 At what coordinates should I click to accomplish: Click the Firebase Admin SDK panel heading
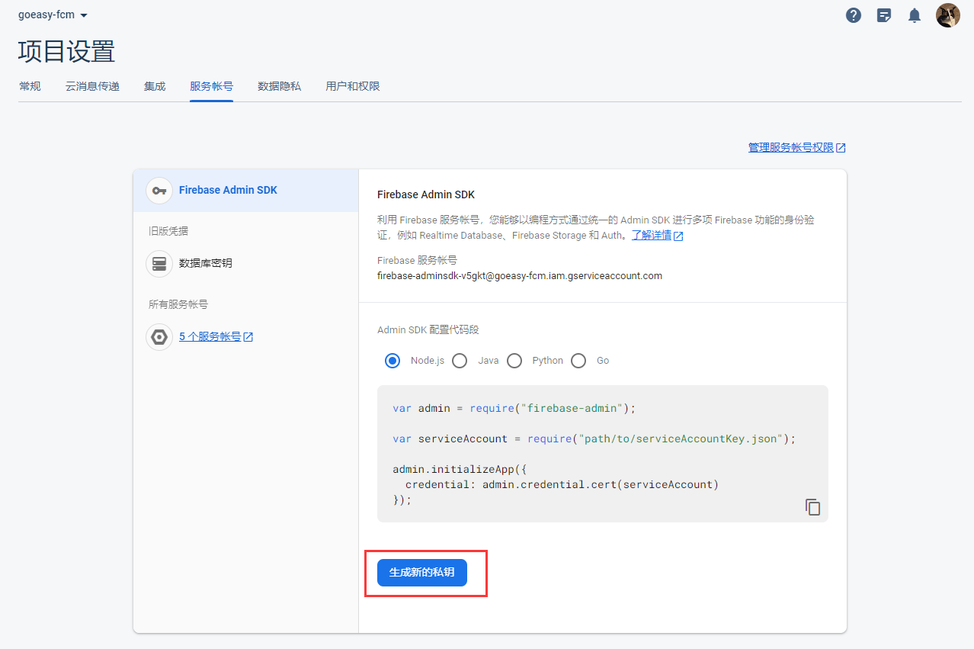[426, 194]
